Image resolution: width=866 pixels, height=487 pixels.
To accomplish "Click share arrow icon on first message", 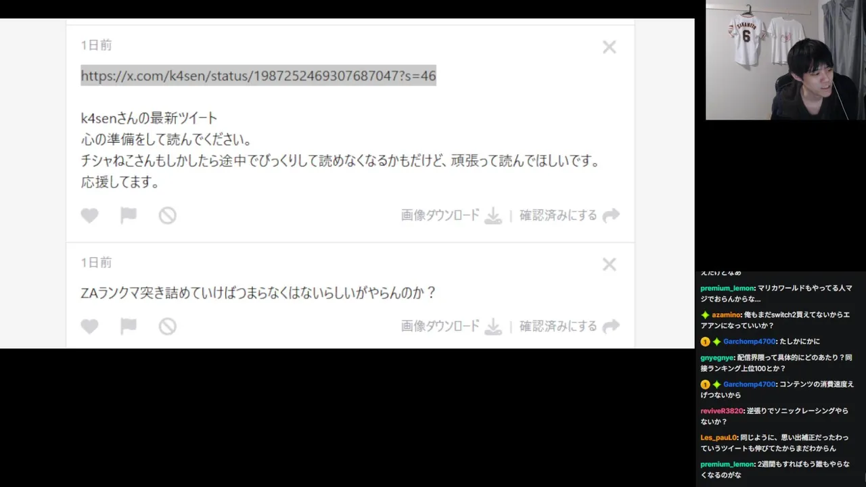I will [611, 216].
